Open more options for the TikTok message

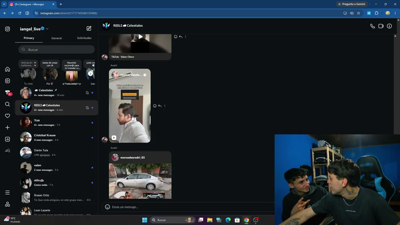coord(186,37)
